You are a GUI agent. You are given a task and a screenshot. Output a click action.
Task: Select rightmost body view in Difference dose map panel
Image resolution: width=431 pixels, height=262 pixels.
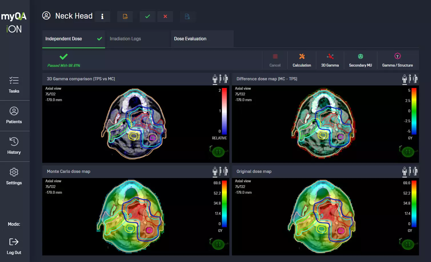pos(415,79)
